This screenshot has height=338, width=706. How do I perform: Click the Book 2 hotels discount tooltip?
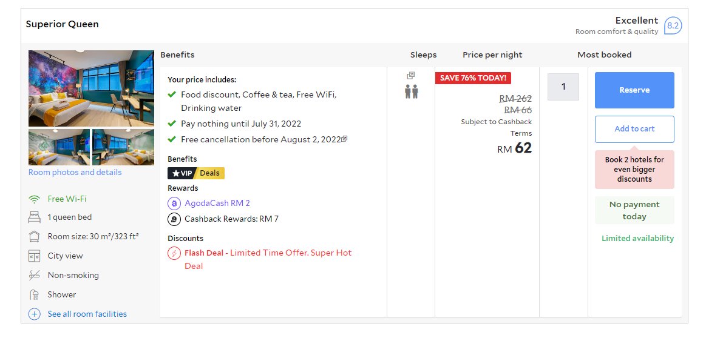point(634,170)
